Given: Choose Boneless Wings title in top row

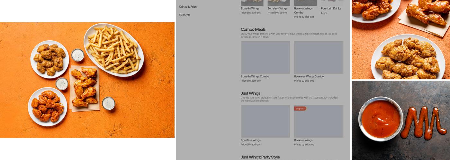Looking at the screenshot, I should click(277, 9).
